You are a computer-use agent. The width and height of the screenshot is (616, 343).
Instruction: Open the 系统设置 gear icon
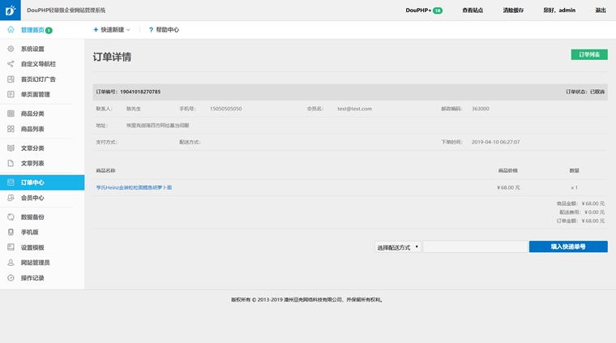click(11, 49)
